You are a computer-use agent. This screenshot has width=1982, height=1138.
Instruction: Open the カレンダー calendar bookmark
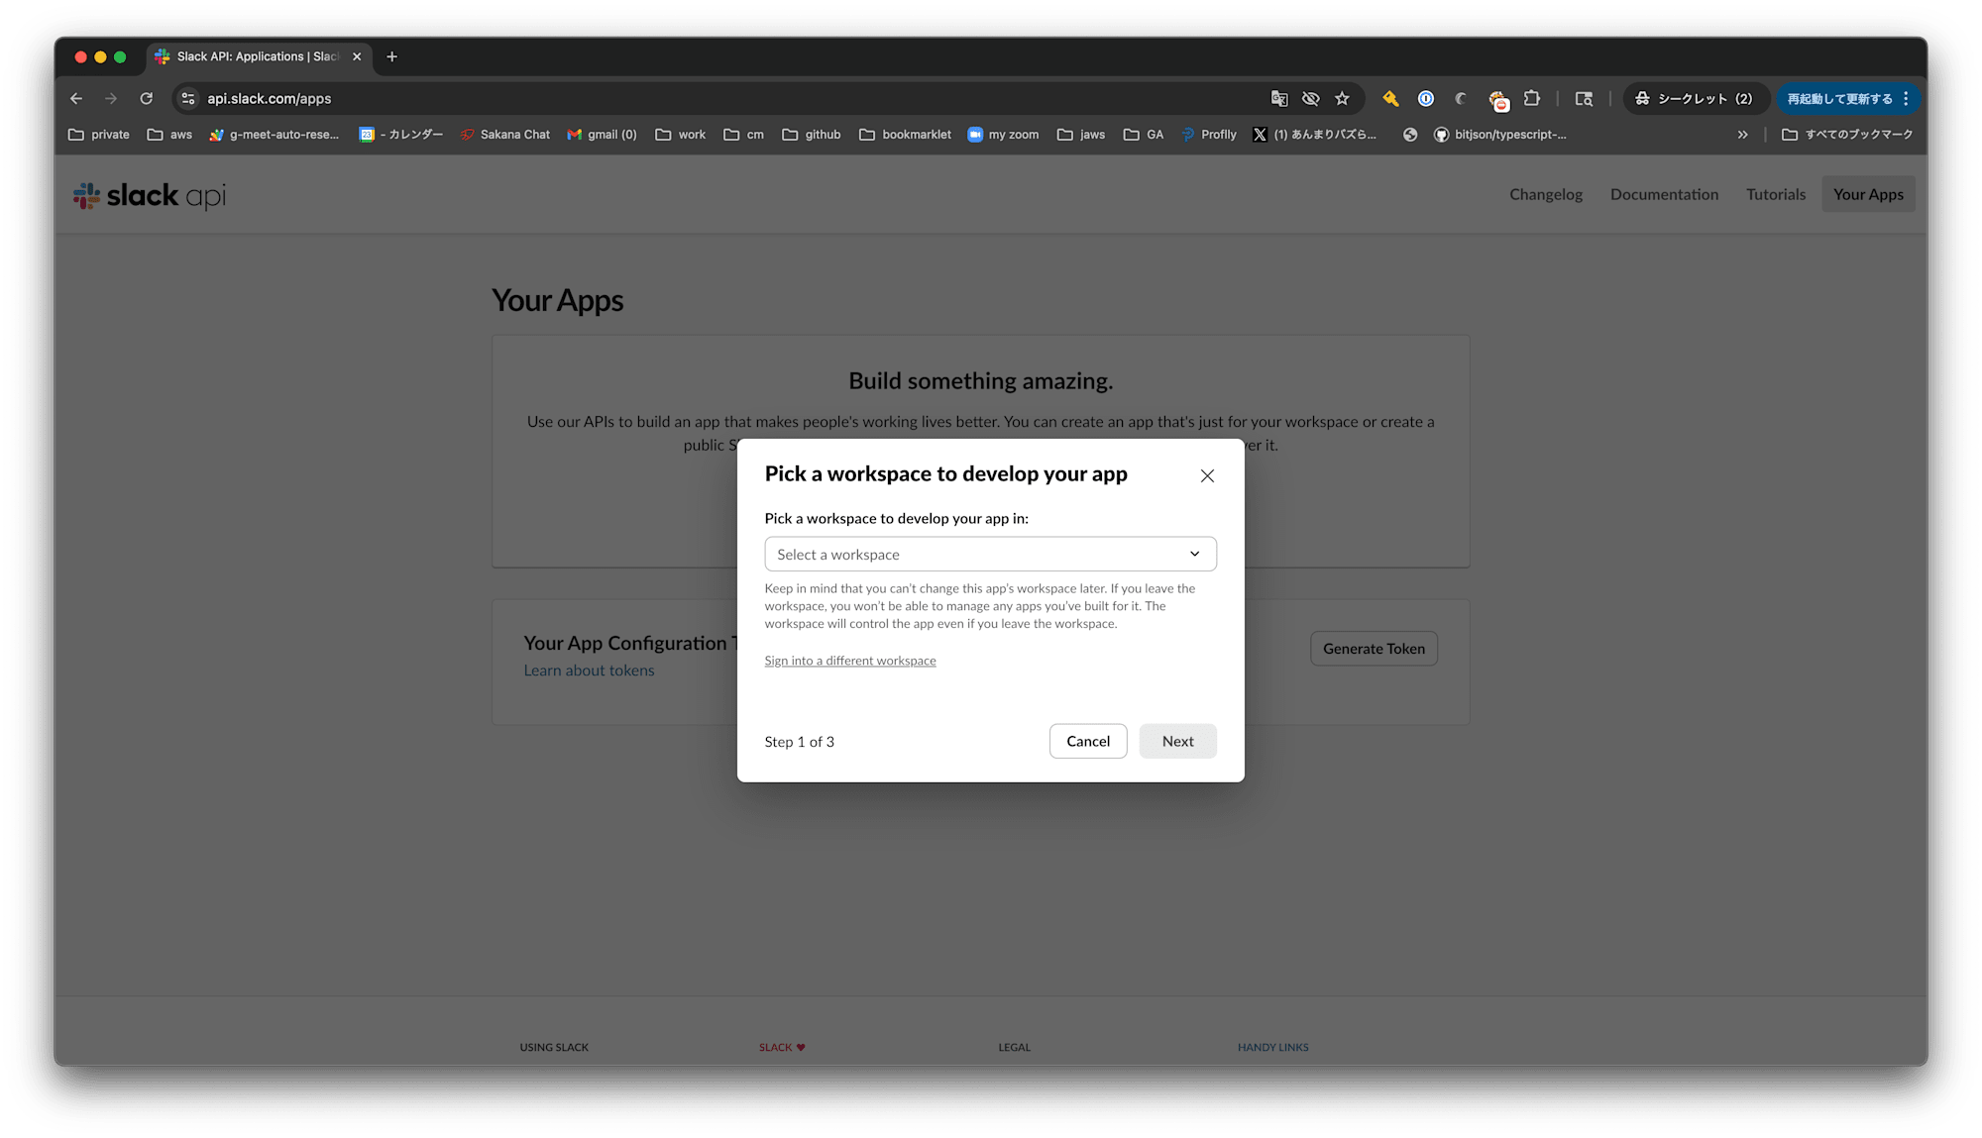point(400,134)
